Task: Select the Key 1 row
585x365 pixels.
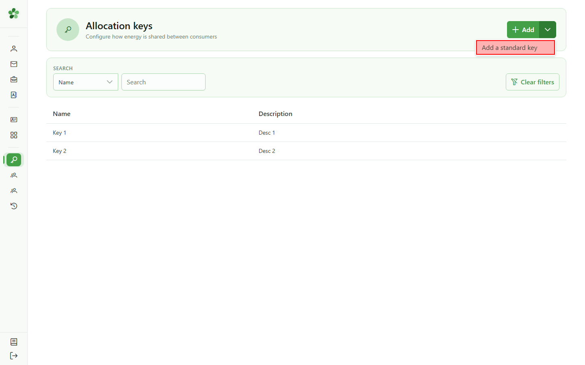Action: click(306, 133)
